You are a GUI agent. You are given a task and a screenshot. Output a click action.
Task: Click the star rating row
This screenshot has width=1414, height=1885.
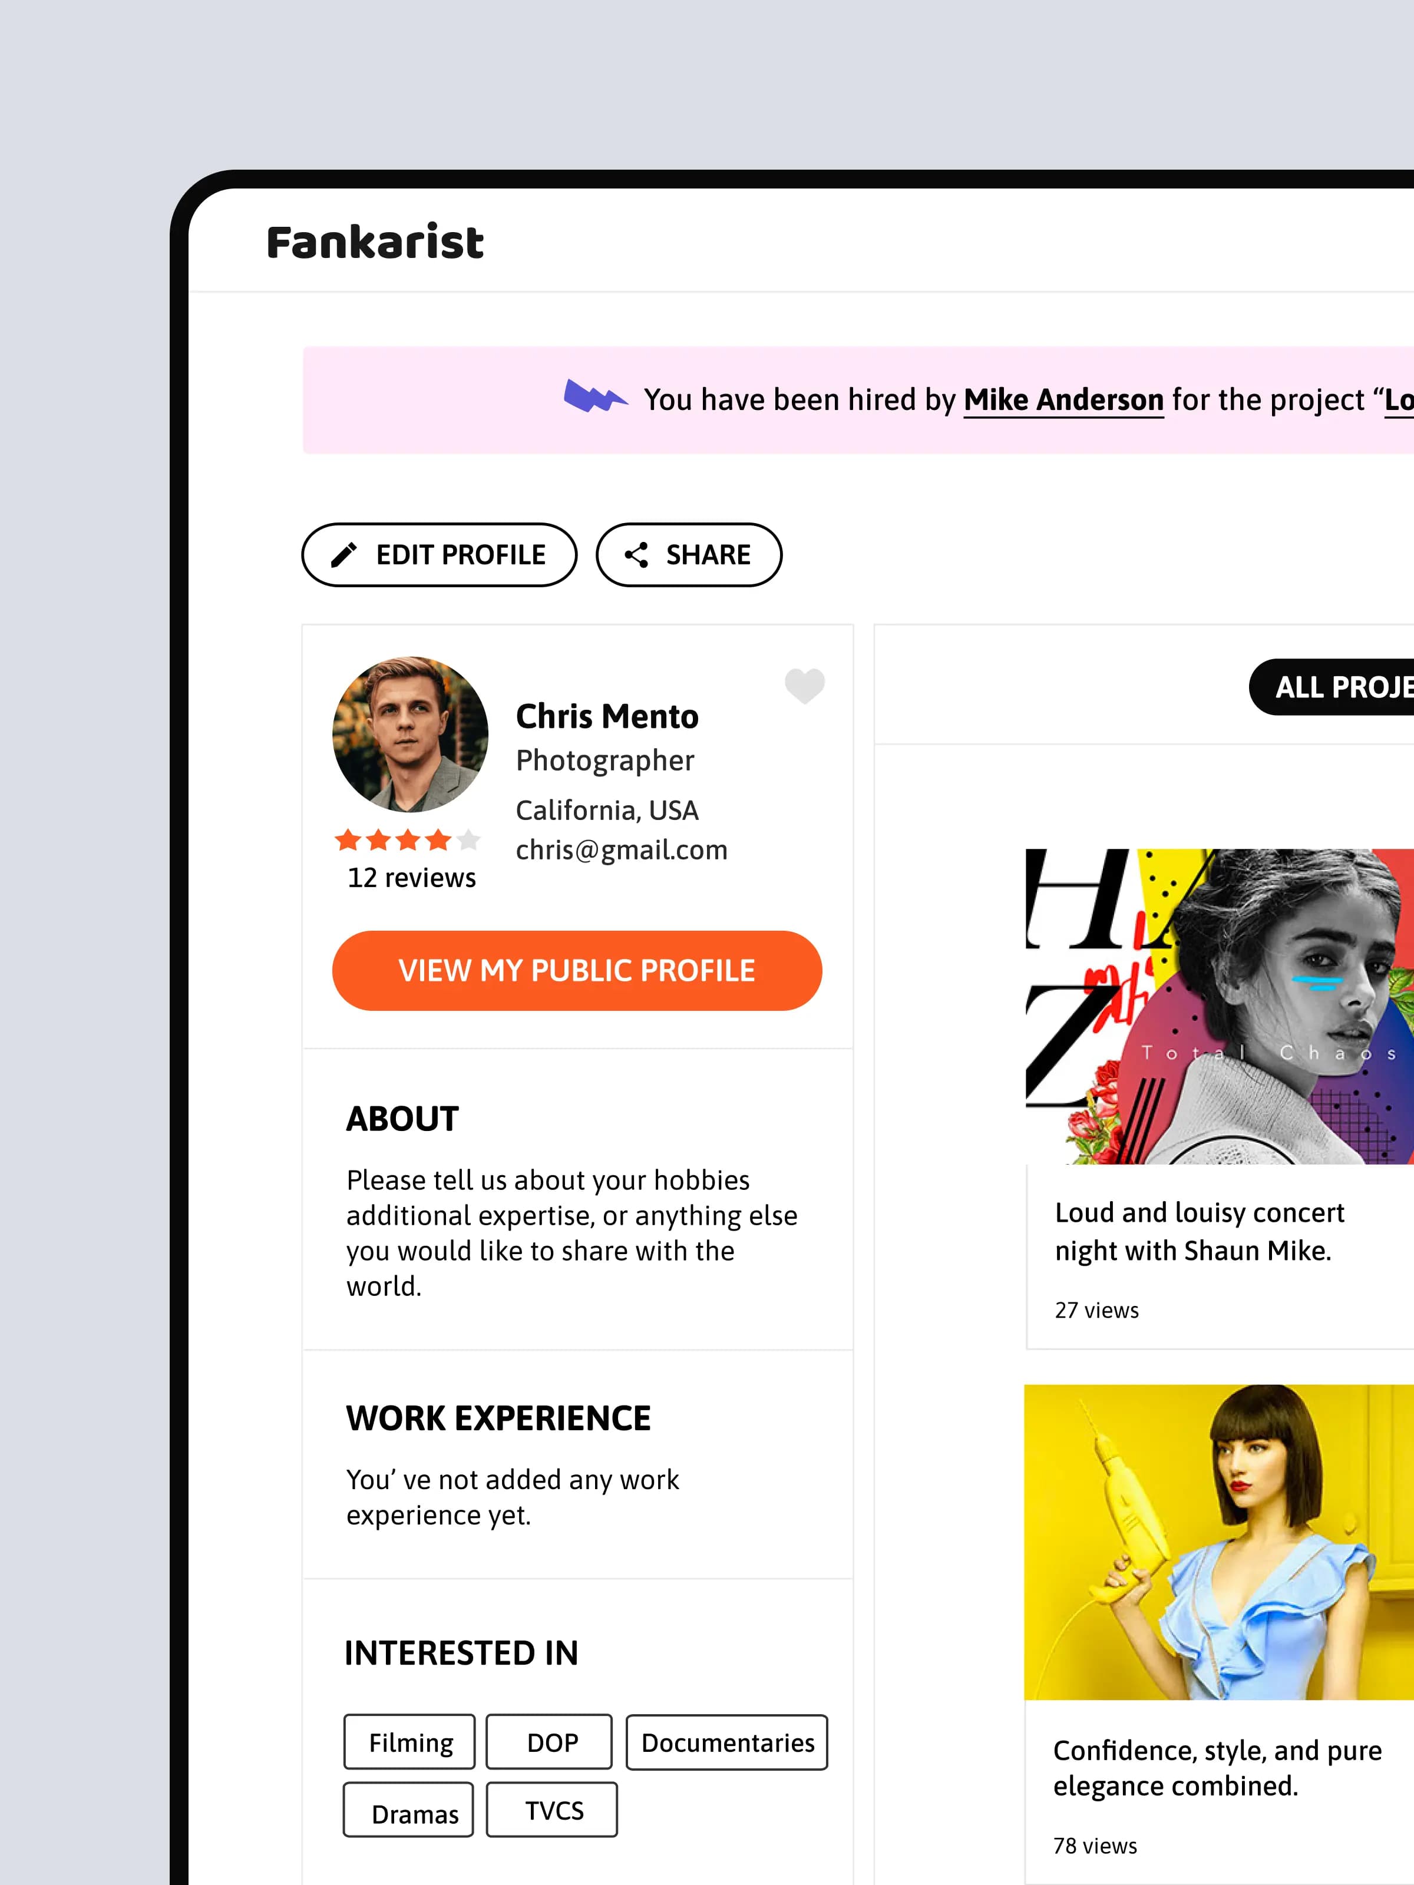tap(408, 840)
